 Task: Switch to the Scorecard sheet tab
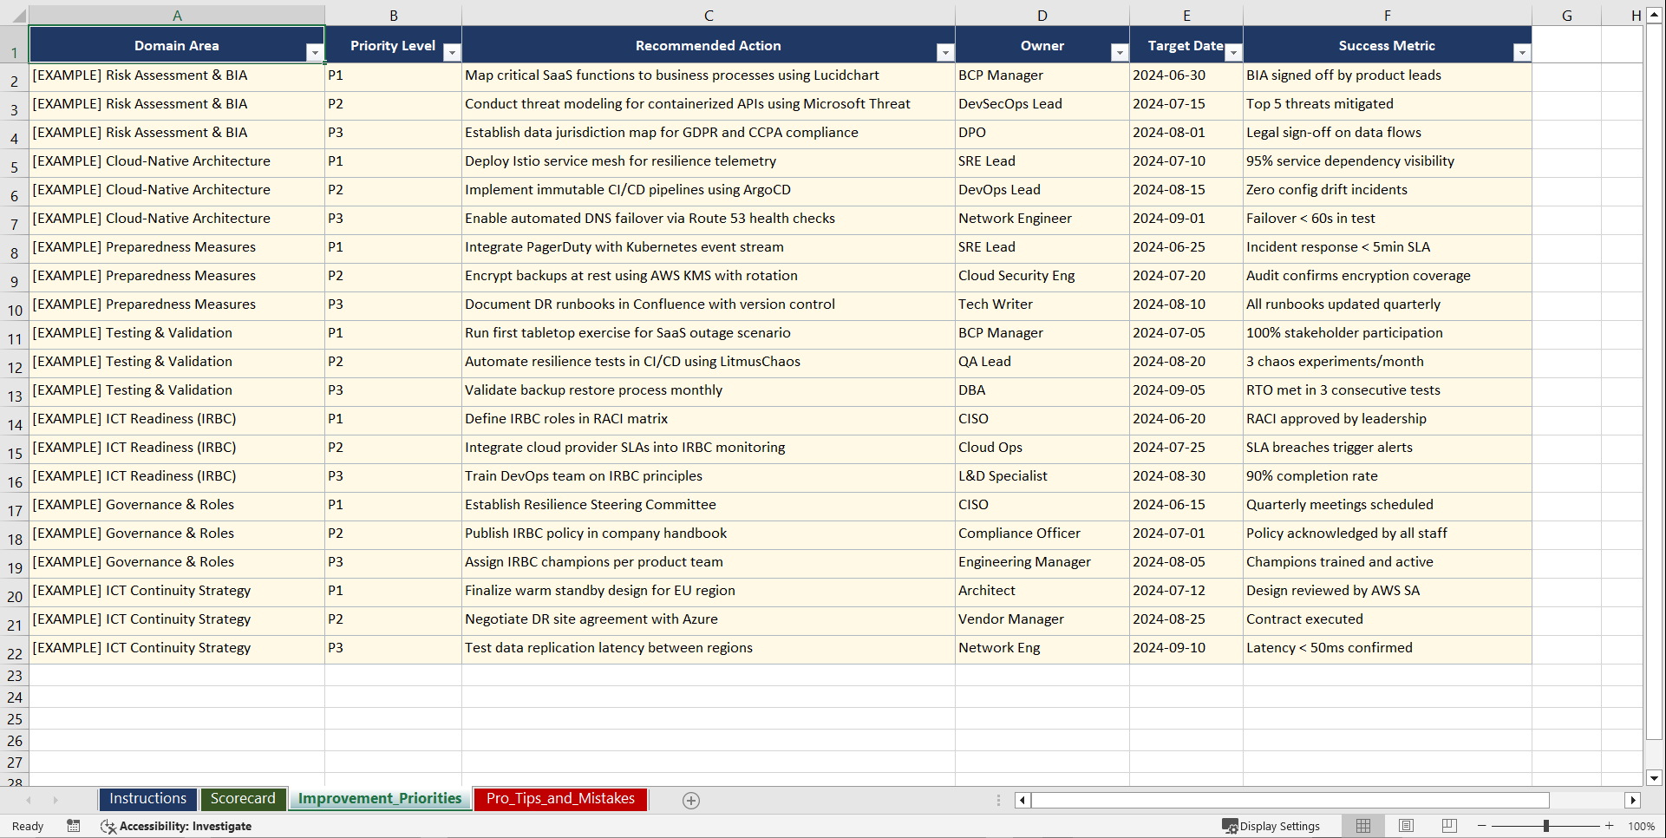[243, 799]
